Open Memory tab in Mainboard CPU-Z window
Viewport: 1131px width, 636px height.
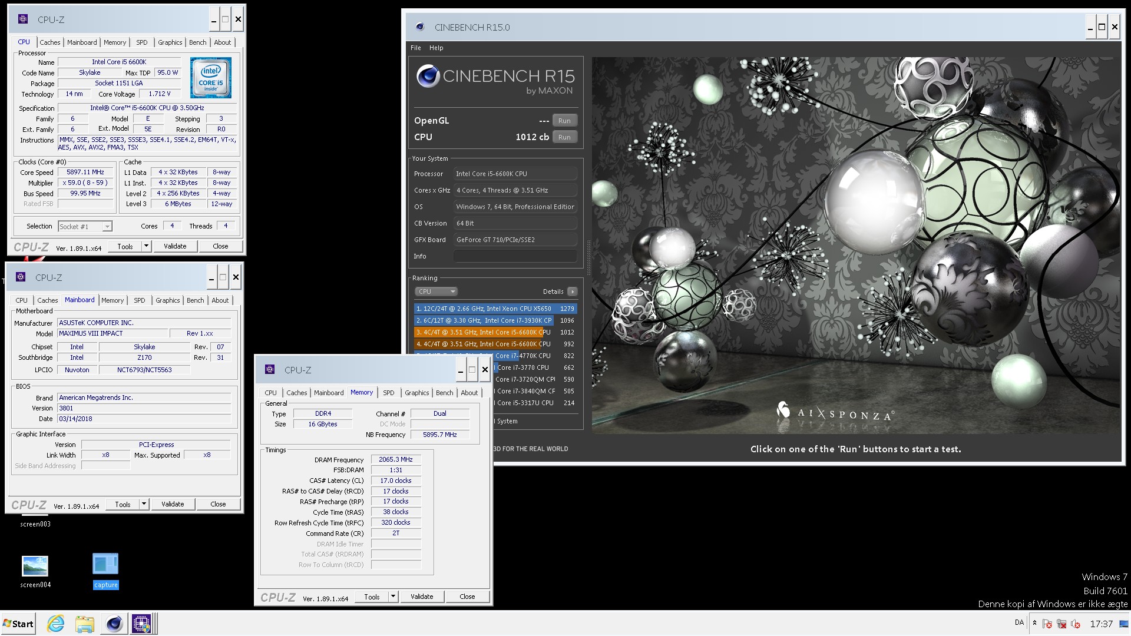(x=113, y=300)
